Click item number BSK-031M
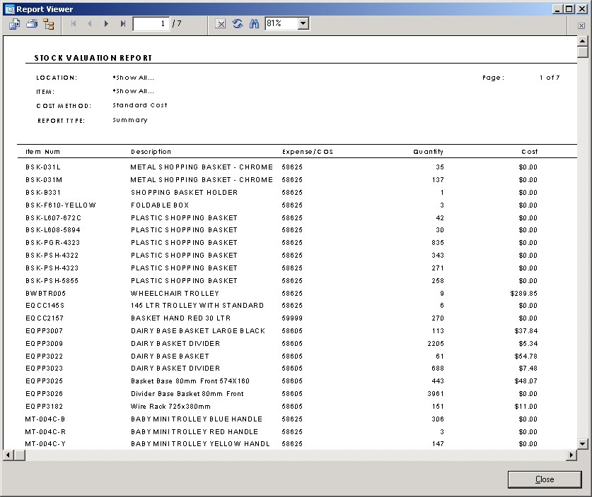Viewport: 592px width, 497px height. pos(44,180)
